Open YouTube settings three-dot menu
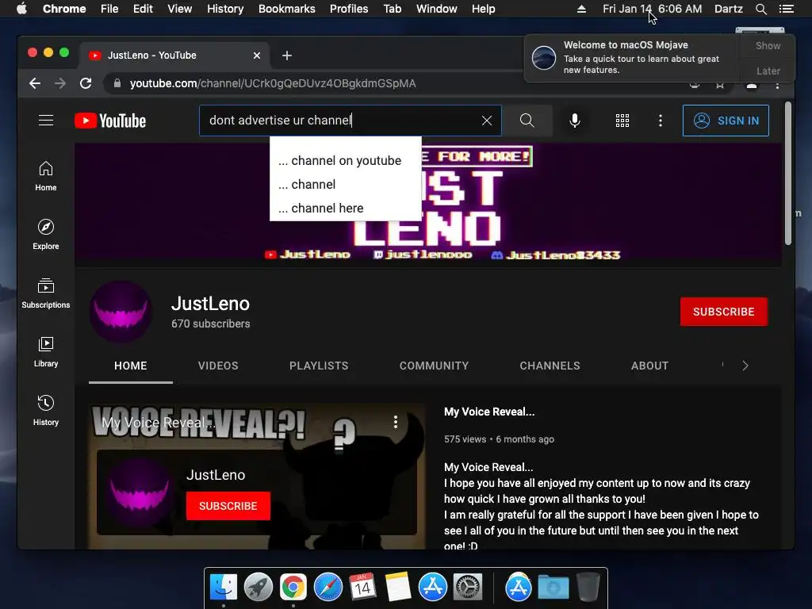This screenshot has height=609, width=812. [661, 121]
